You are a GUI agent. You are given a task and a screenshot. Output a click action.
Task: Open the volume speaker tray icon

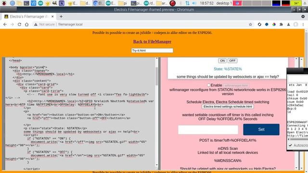point(194,3)
